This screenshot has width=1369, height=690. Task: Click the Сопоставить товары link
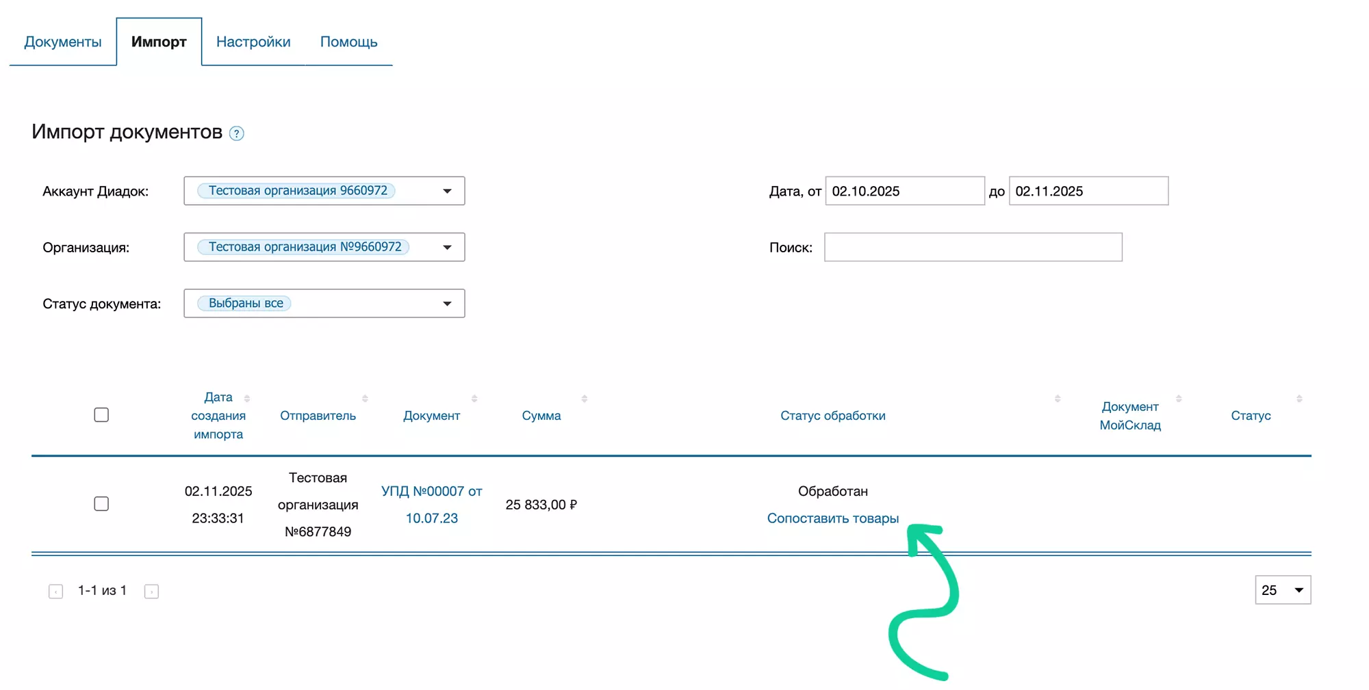[x=832, y=518]
